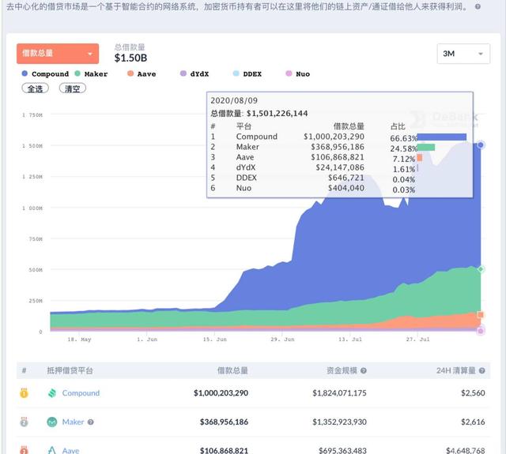Open the Compound platform link
506x454 pixels.
click(81, 392)
